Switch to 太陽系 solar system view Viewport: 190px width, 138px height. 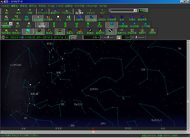point(132,18)
